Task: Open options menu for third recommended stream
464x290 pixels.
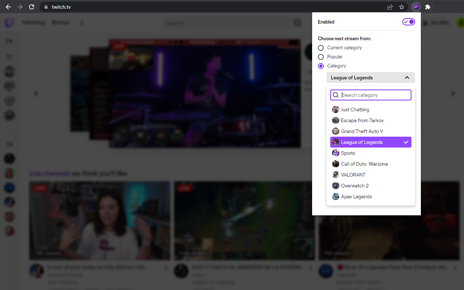Action: 455,269
